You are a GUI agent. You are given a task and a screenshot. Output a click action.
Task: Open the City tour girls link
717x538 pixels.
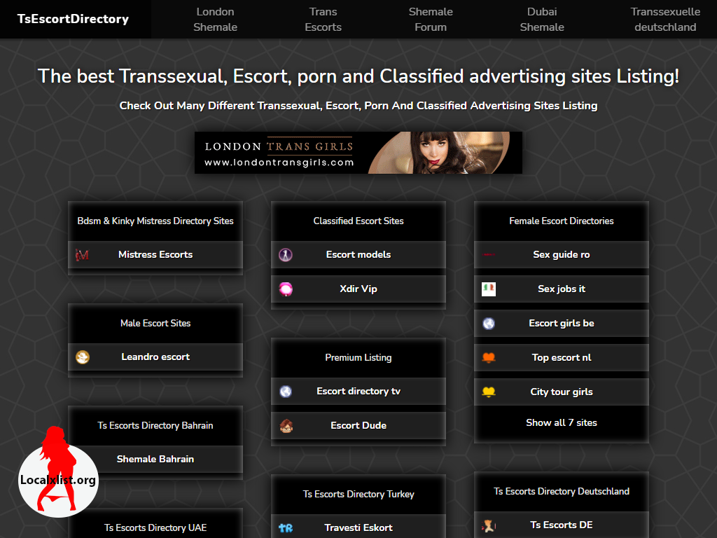point(562,392)
